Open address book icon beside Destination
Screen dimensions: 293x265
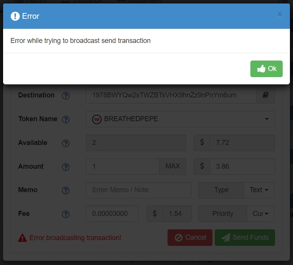(265, 95)
